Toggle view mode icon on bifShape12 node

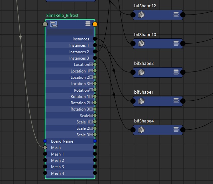[176, 15]
